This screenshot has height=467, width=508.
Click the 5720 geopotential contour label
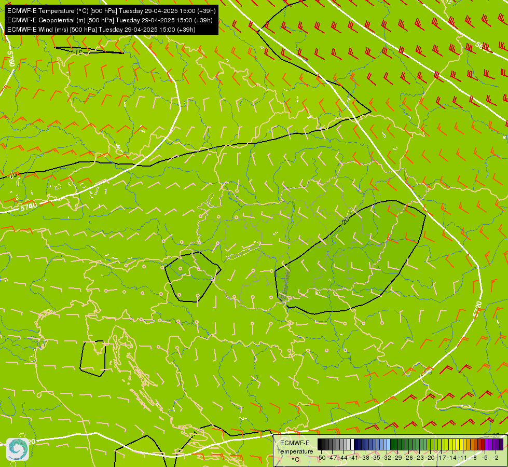point(477,309)
